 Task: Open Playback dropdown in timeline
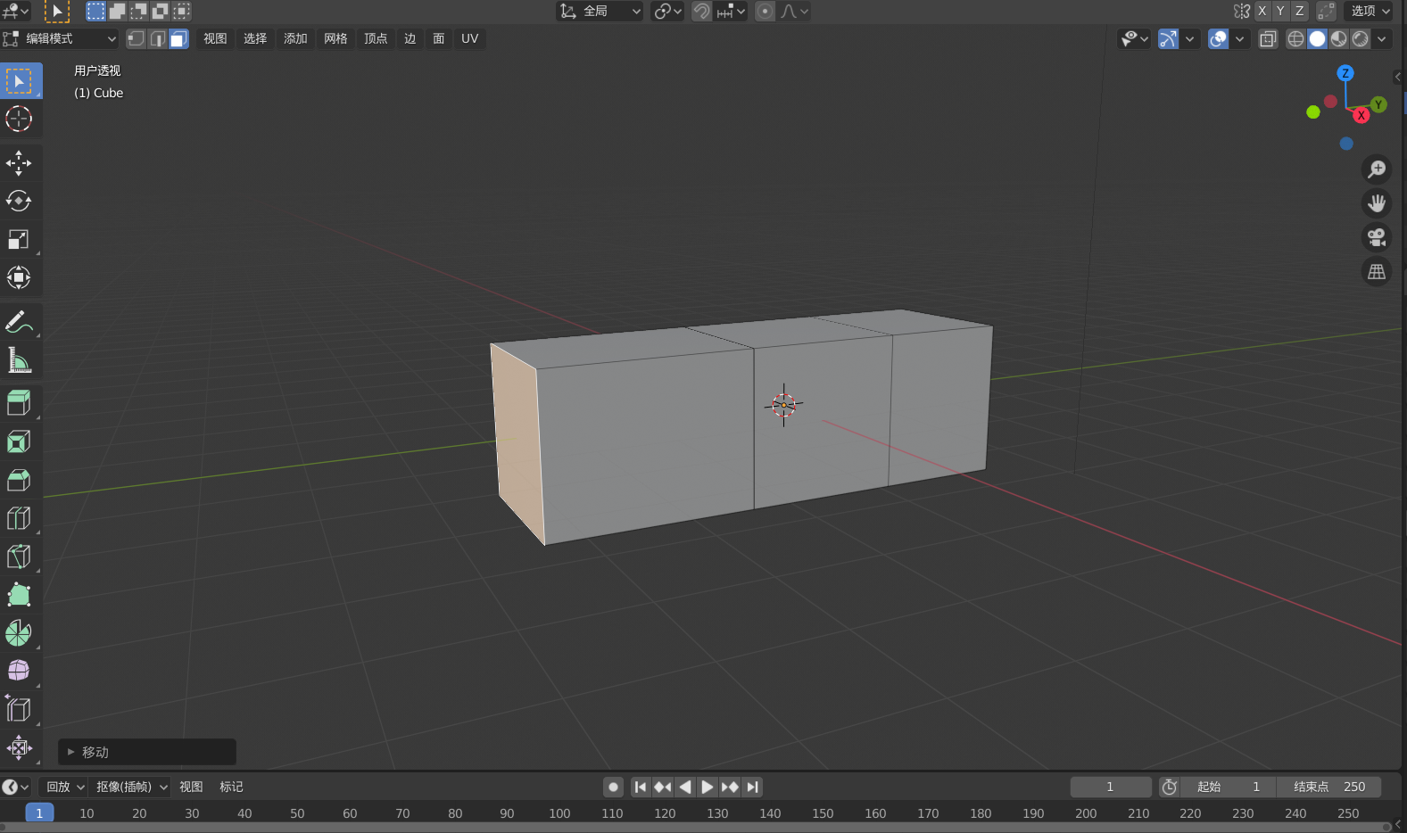pos(62,787)
